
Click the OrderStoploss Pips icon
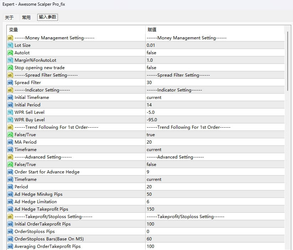[10, 232]
